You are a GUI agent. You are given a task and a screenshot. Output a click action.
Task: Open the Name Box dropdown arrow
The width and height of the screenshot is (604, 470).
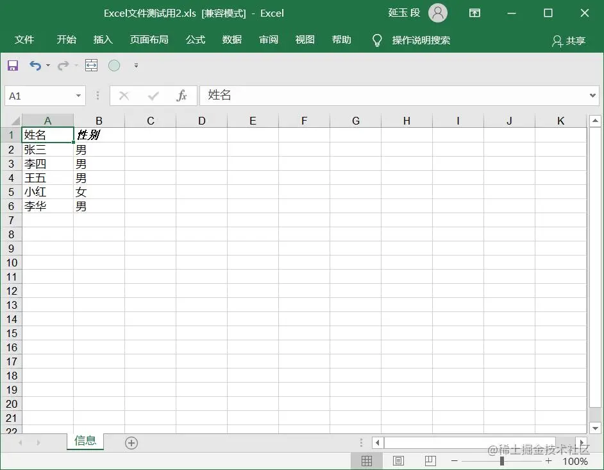click(x=78, y=96)
